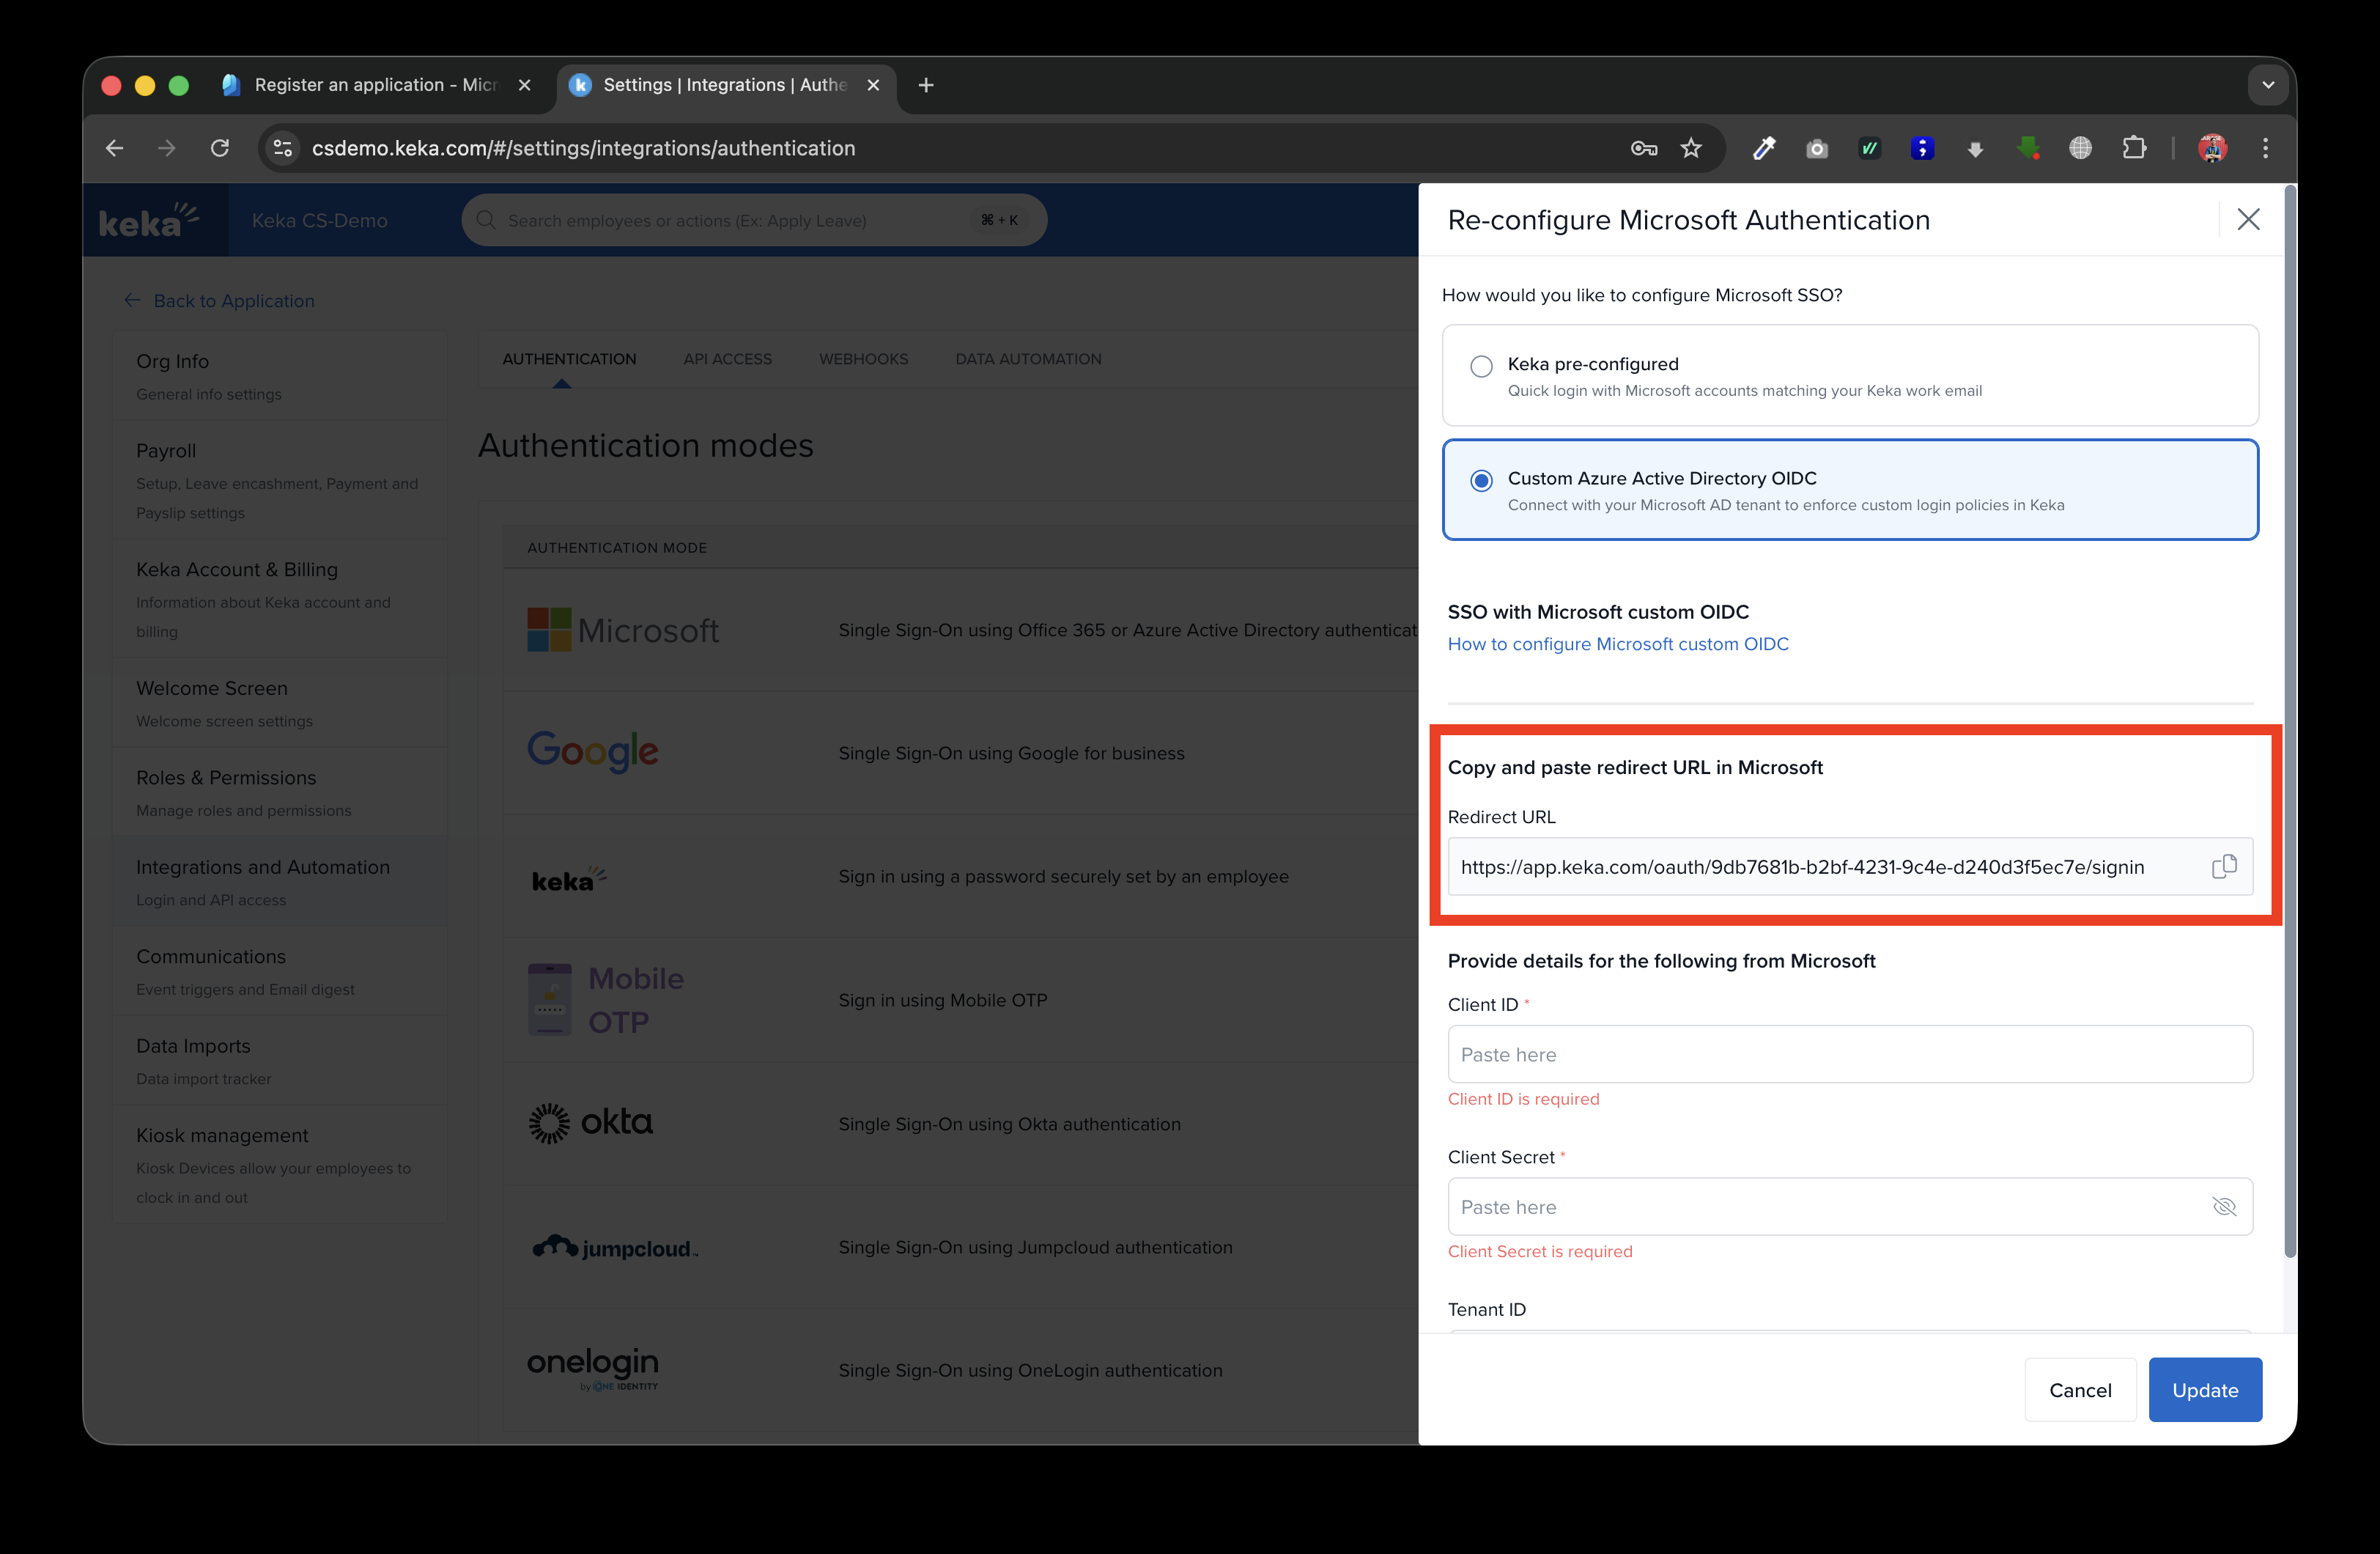Open the password key icon in address bar
The image size is (2380, 1554).
coord(1643,148)
